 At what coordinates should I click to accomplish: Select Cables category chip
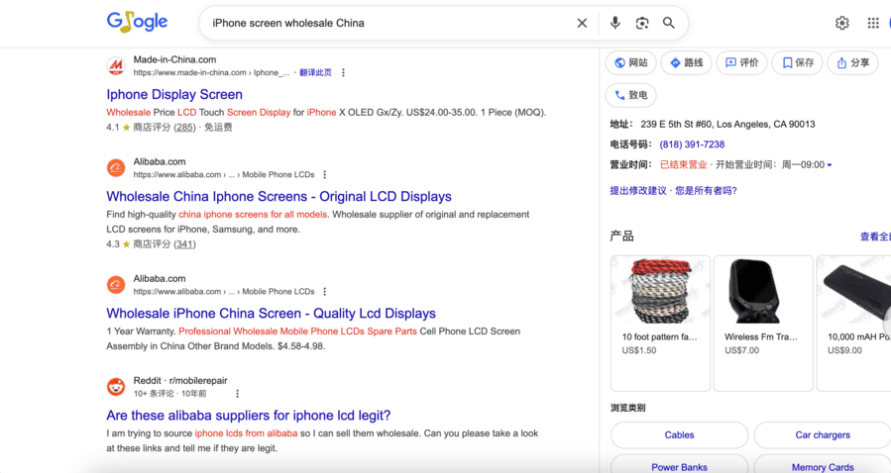coord(679,435)
